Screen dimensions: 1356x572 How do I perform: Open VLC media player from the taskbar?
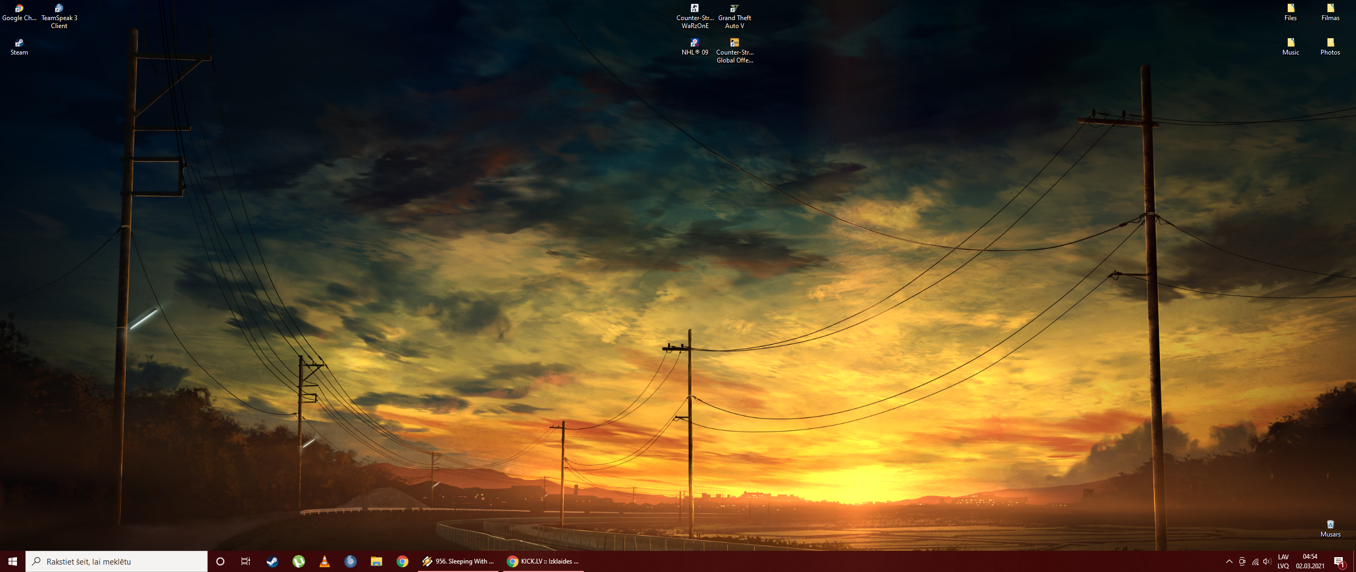(325, 561)
